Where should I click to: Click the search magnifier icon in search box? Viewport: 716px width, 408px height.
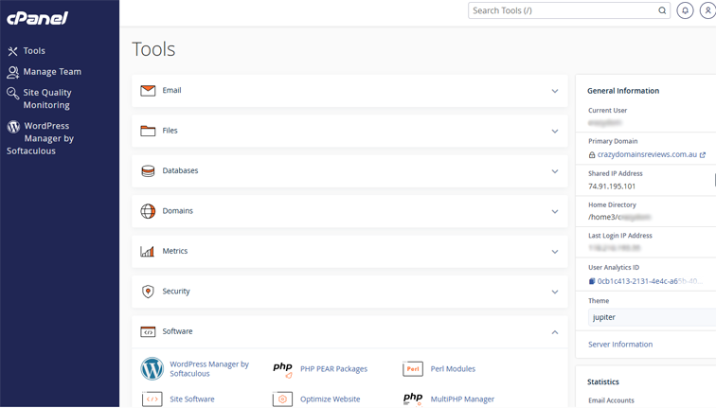(x=662, y=10)
